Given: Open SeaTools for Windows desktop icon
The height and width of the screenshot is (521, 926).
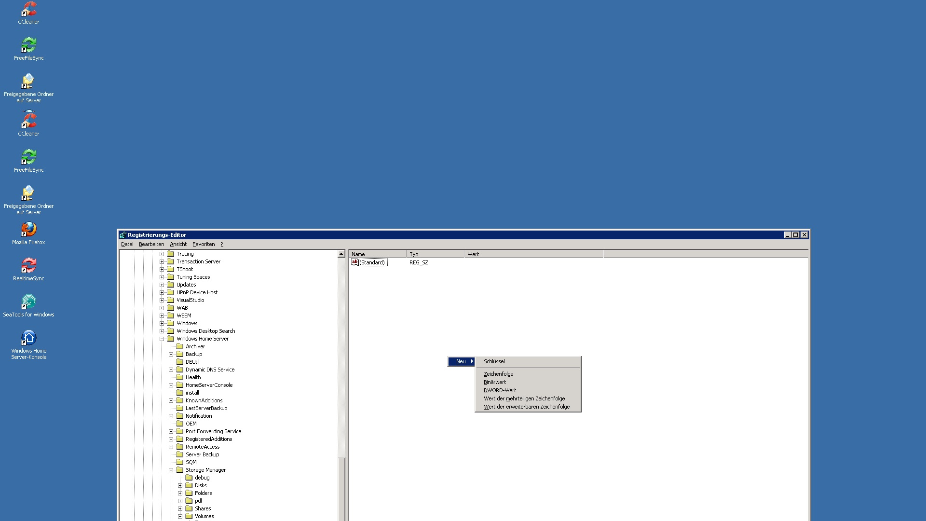Looking at the screenshot, I should click(x=28, y=302).
